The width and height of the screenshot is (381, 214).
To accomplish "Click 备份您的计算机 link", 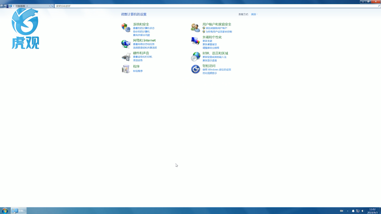I will pos(141,31).
